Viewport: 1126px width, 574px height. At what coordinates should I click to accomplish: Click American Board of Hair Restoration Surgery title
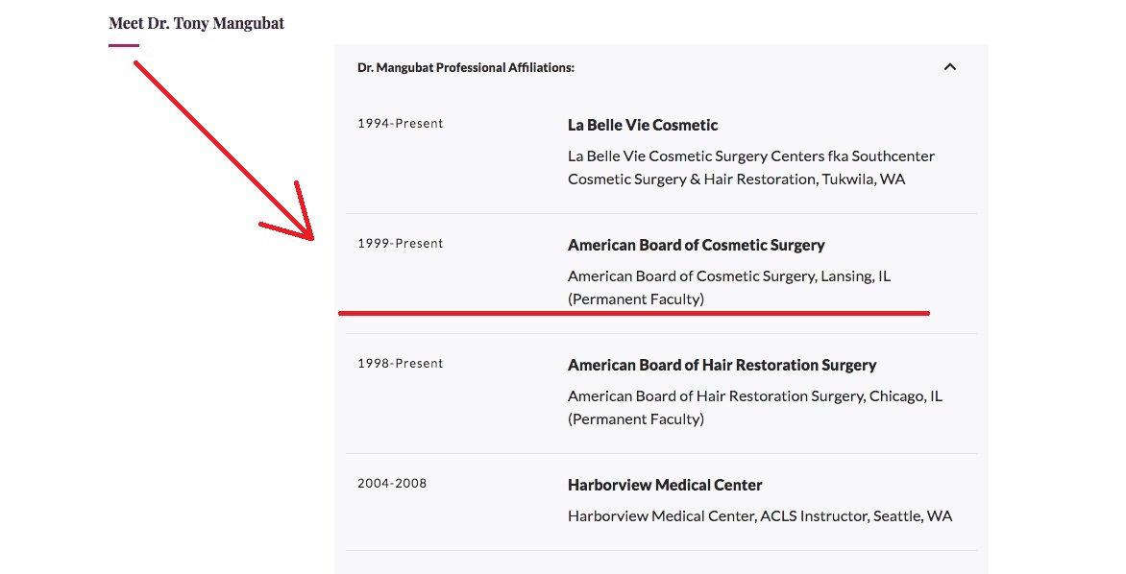(x=722, y=365)
